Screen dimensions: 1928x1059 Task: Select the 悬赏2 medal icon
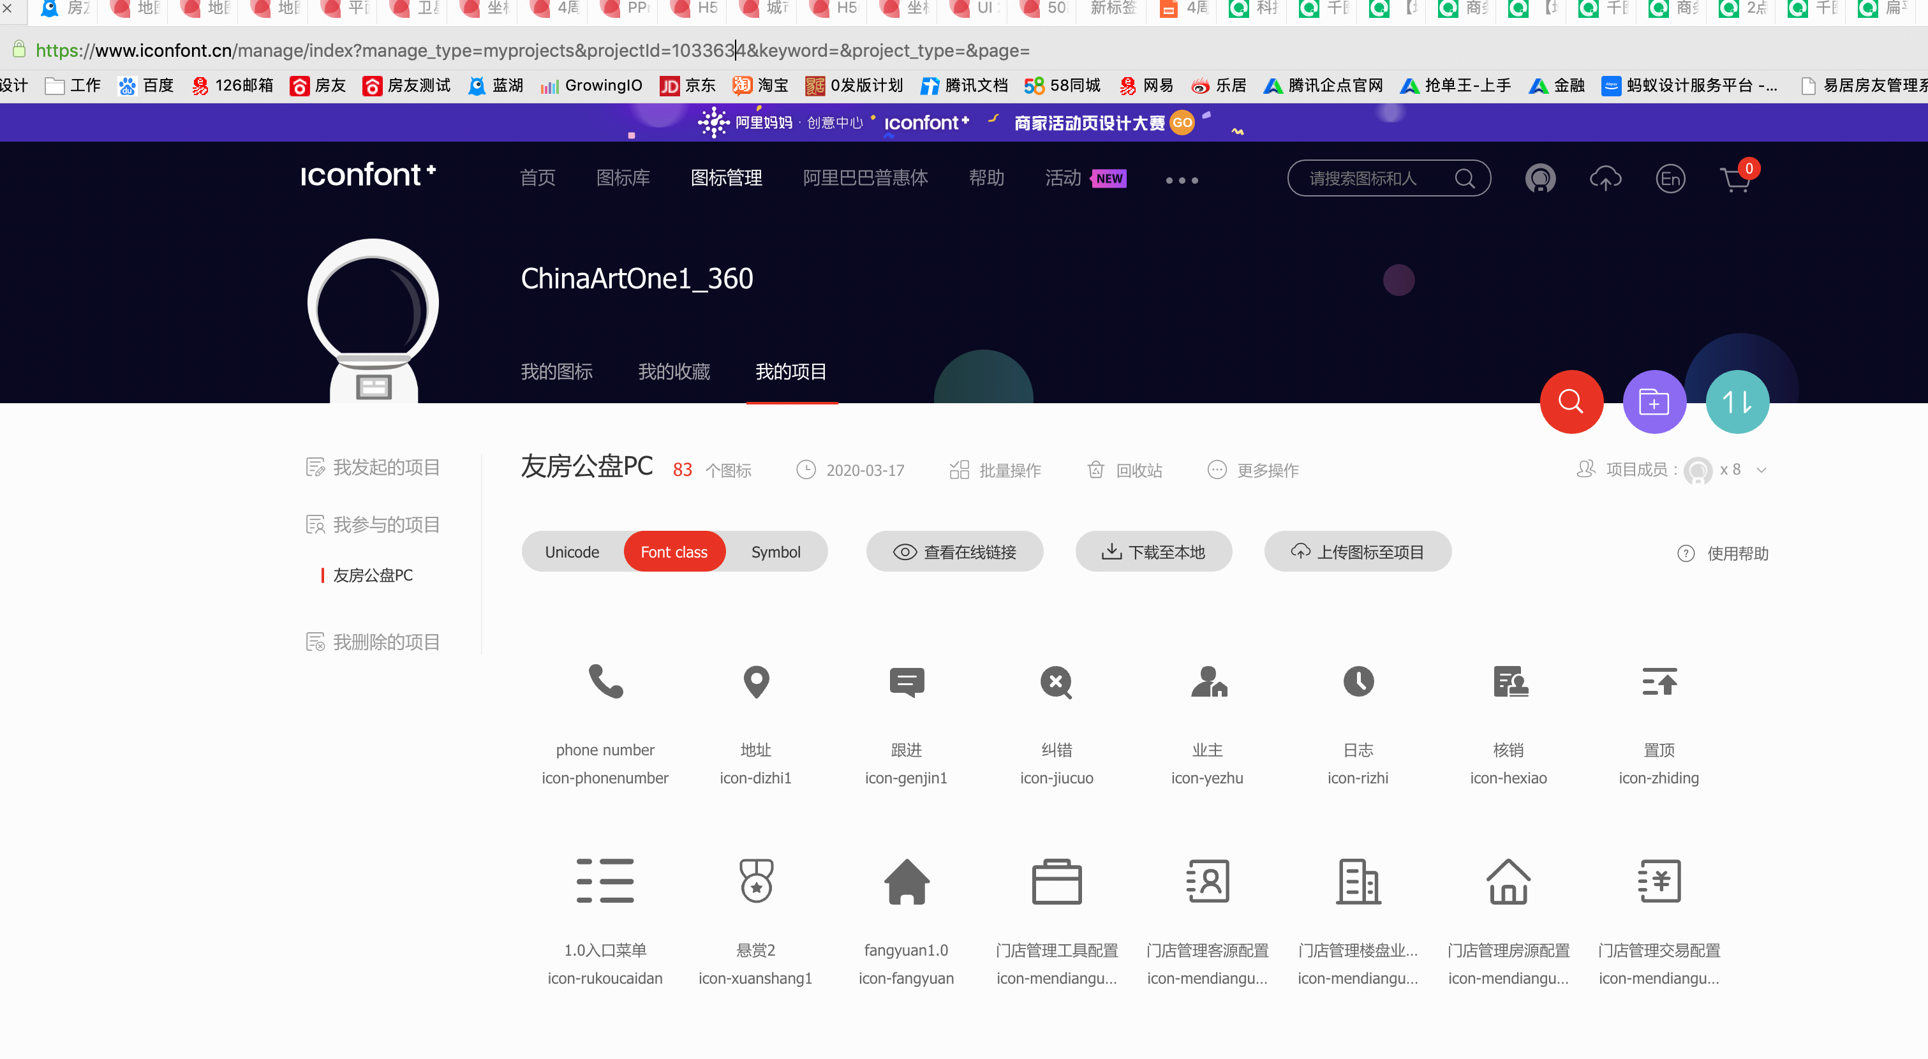pyautogui.click(x=756, y=880)
